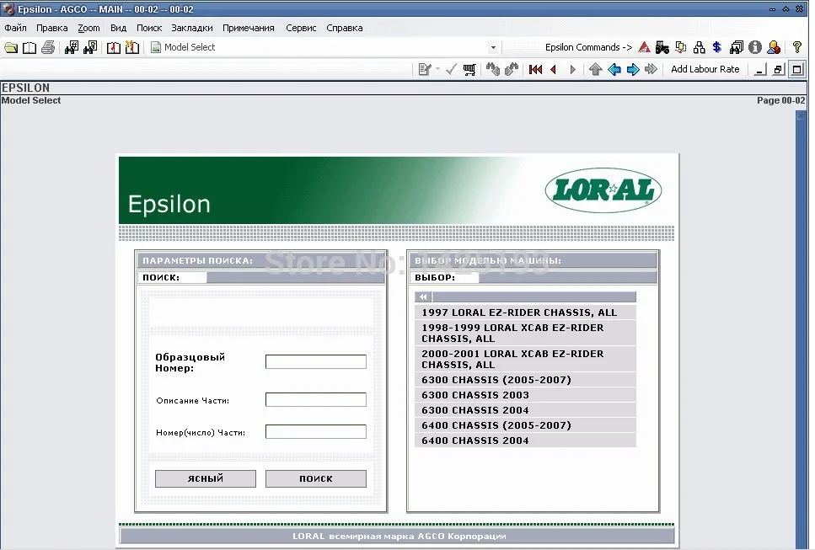Open the ВЫБОР selection field
815x550 pixels.
point(447,276)
